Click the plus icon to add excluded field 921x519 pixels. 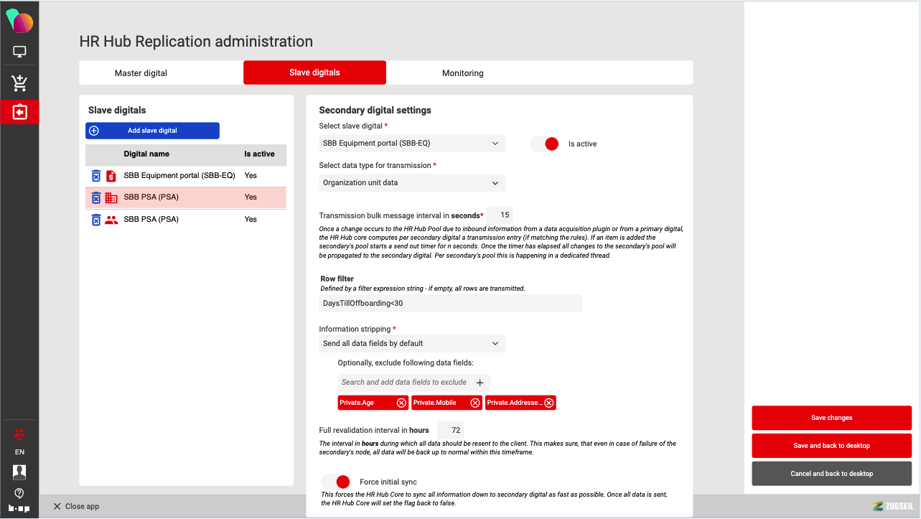click(480, 383)
